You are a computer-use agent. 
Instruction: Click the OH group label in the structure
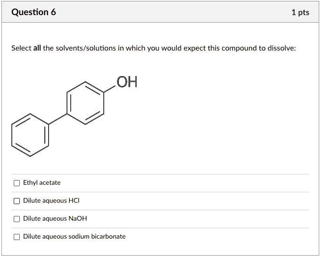pos(127,82)
